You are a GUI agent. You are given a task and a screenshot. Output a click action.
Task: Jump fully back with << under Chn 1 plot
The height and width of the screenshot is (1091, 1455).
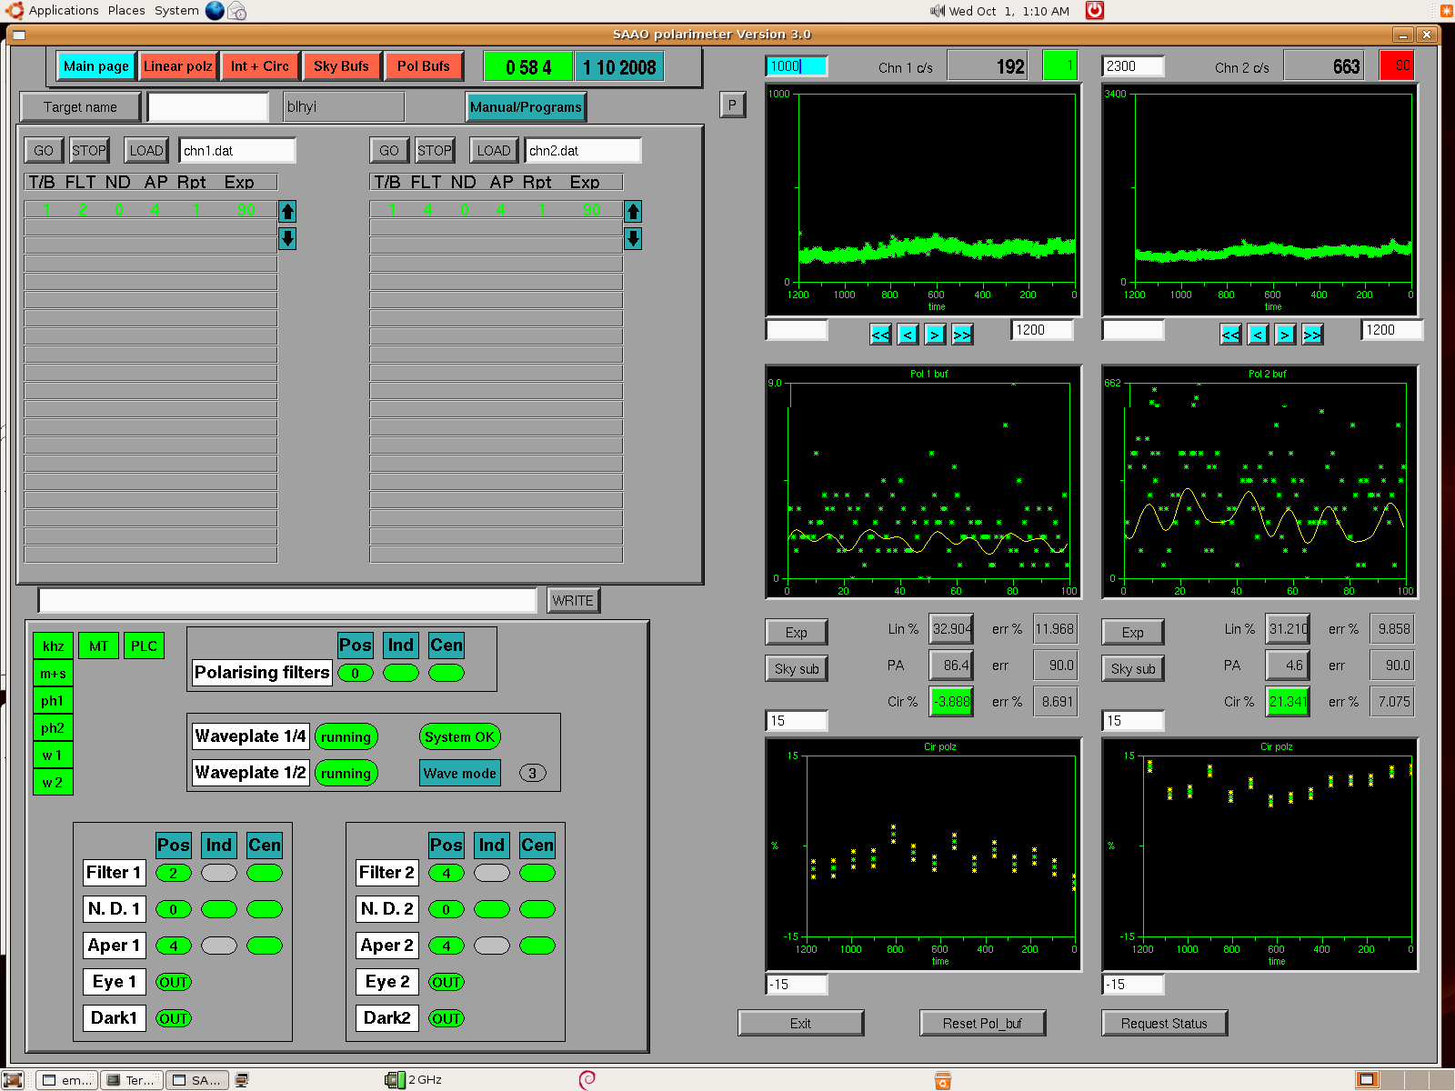[x=880, y=335]
